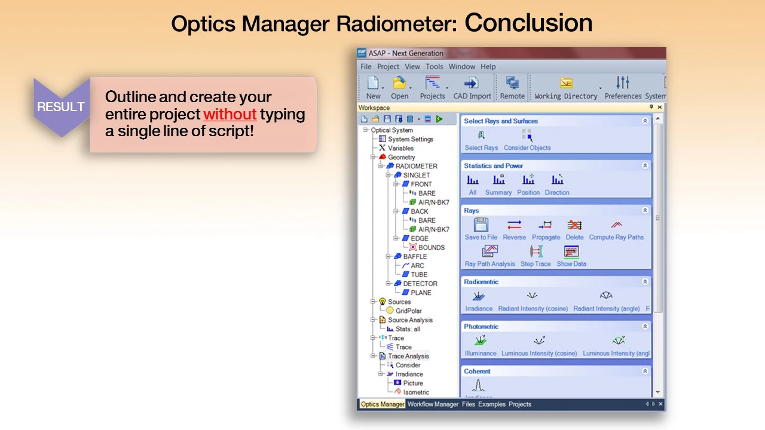Click the Ray Path Analysis icon
The image size is (765, 430).
tap(489, 252)
